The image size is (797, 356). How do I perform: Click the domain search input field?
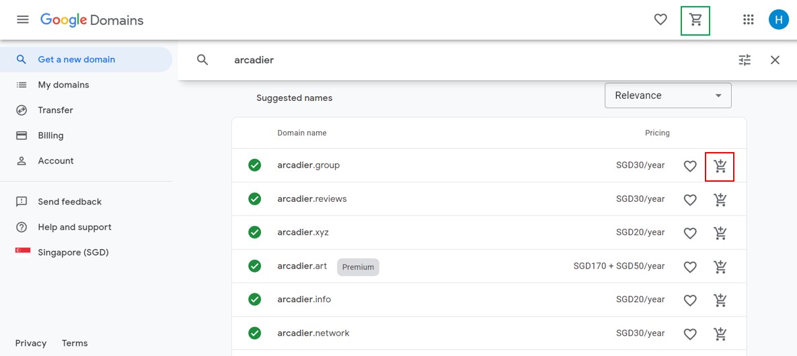click(x=471, y=60)
